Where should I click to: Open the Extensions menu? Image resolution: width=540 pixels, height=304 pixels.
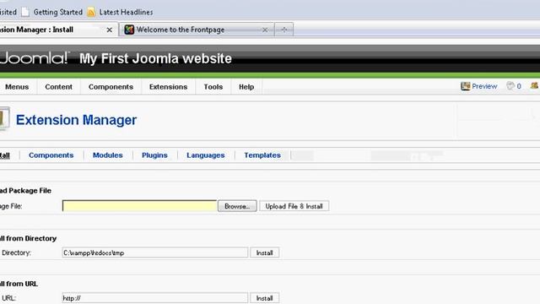[169, 87]
